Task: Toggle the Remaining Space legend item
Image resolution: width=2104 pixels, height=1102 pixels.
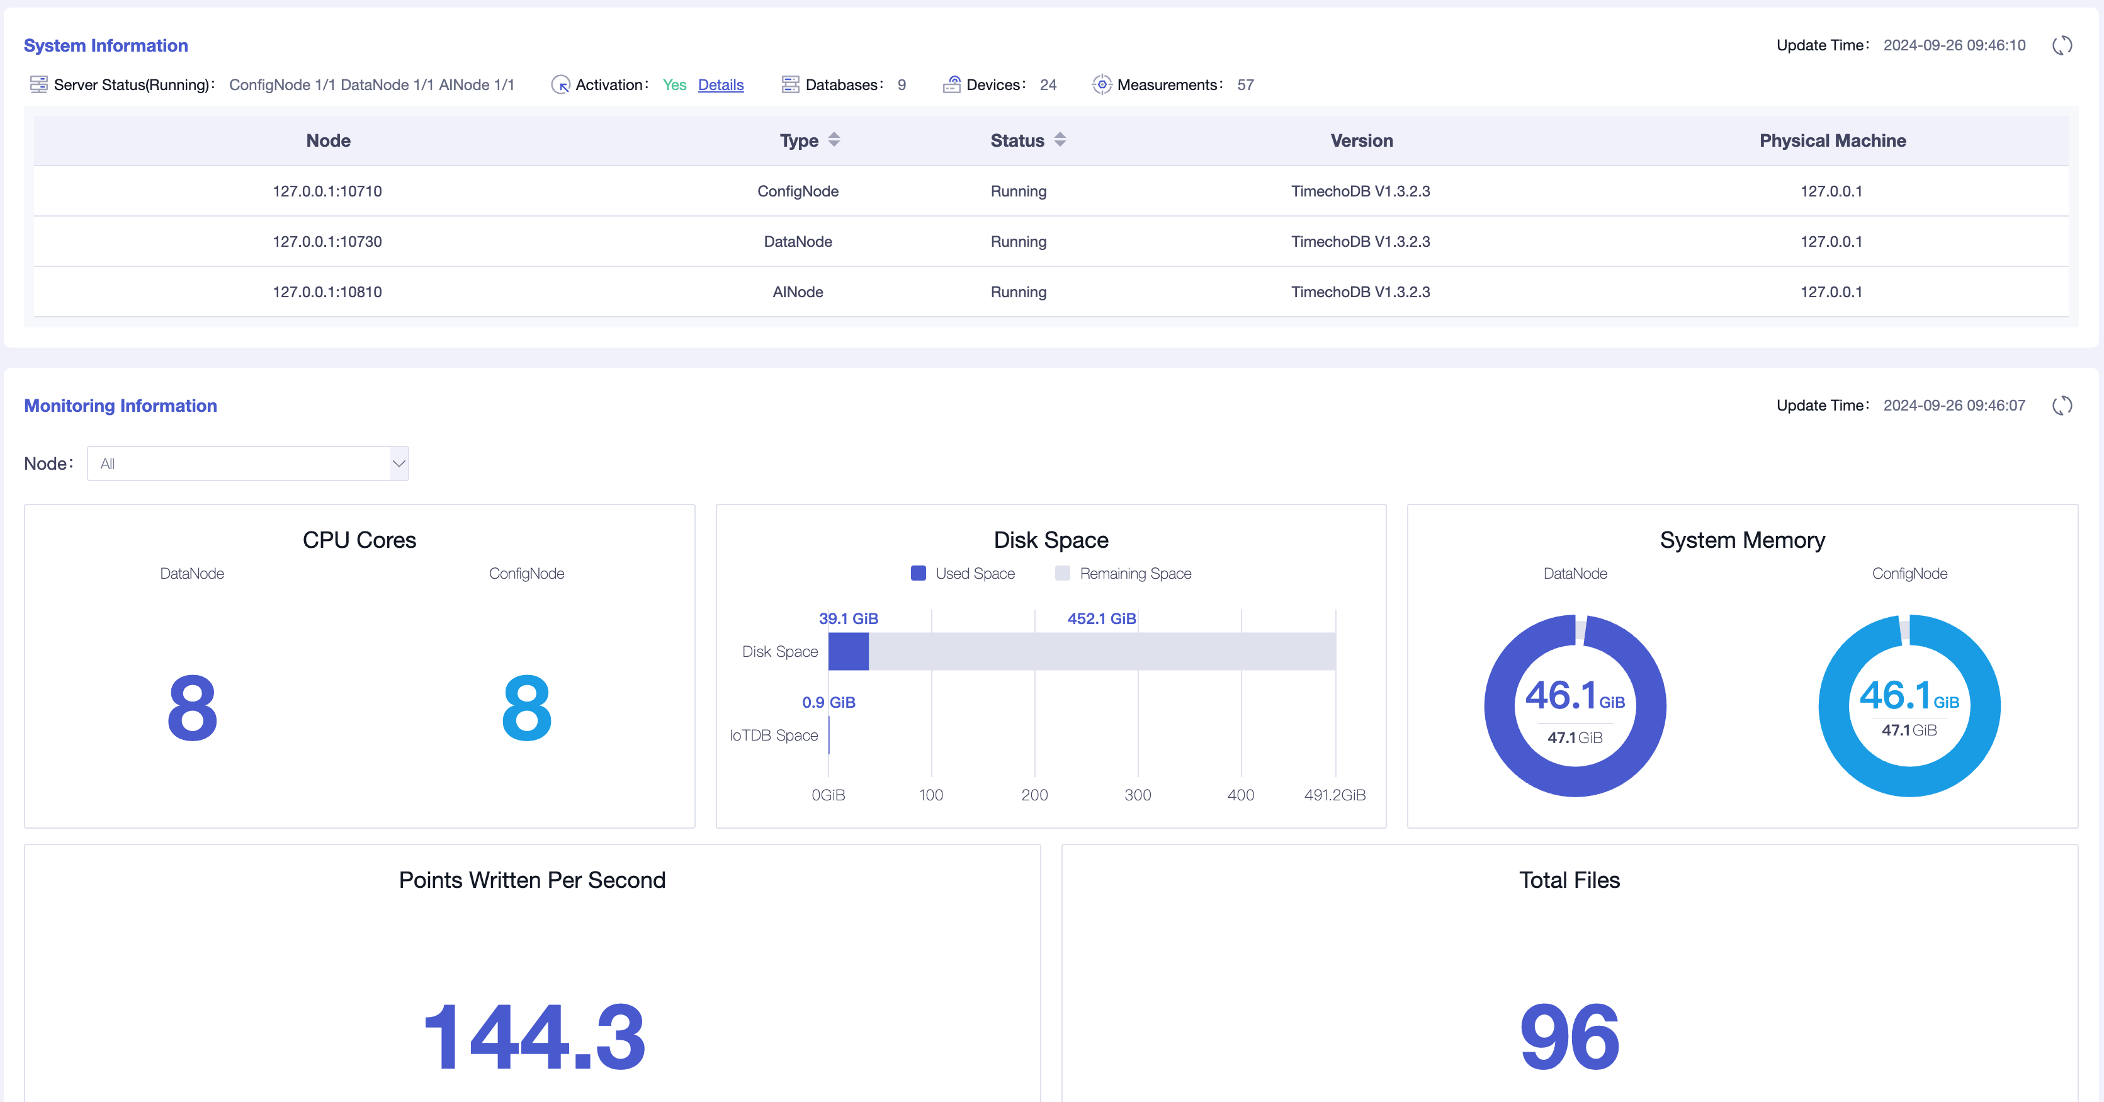Action: pos(1123,574)
